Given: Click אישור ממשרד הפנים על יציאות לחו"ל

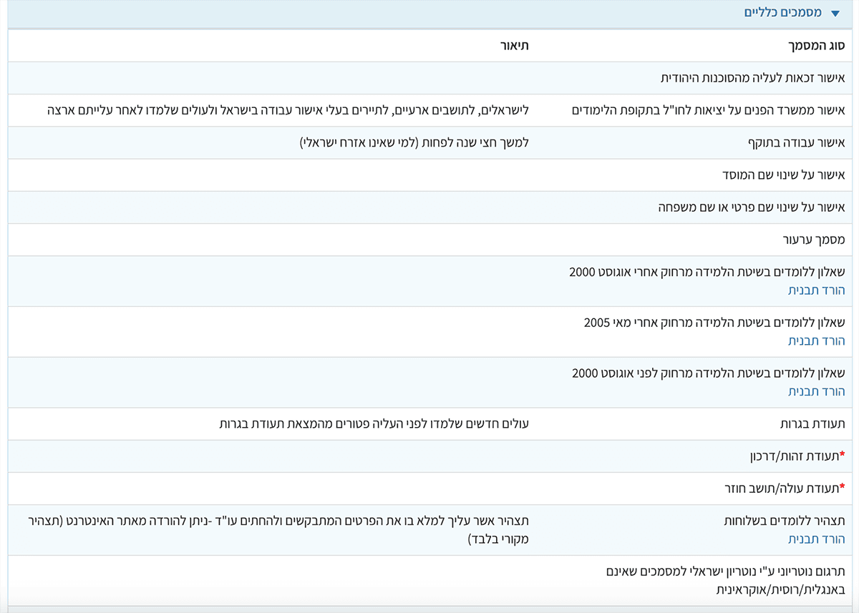Looking at the screenshot, I should click(708, 110).
